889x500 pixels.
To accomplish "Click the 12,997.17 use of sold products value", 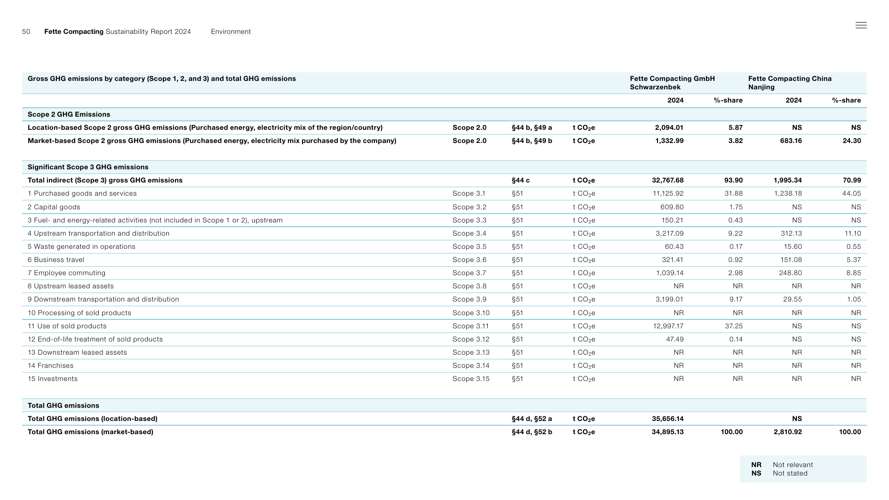I will (668, 326).
